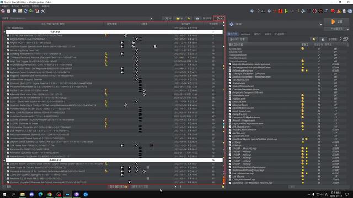Viewport: 353px width, 198px height.
Task: Click the orange Run (실행) button
Action: coord(336,21)
